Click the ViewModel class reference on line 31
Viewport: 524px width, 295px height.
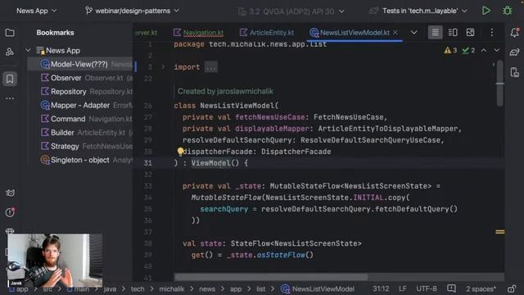(x=211, y=163)
